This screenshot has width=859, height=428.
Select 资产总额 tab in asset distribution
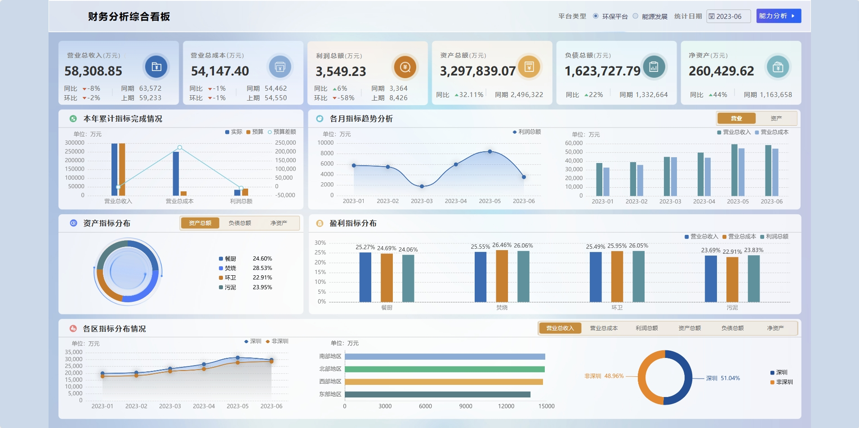200,223
